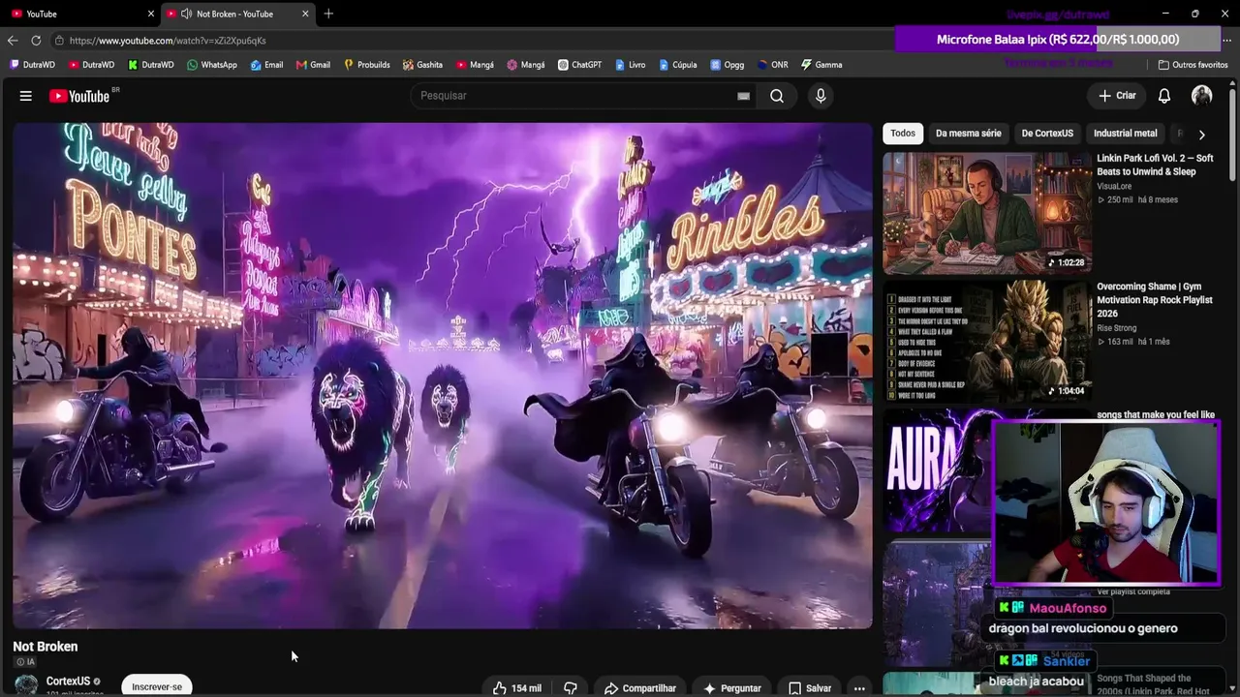1240x697 pixels.
Task: Open the Gamma bookmark
Action: coord(821,65)
